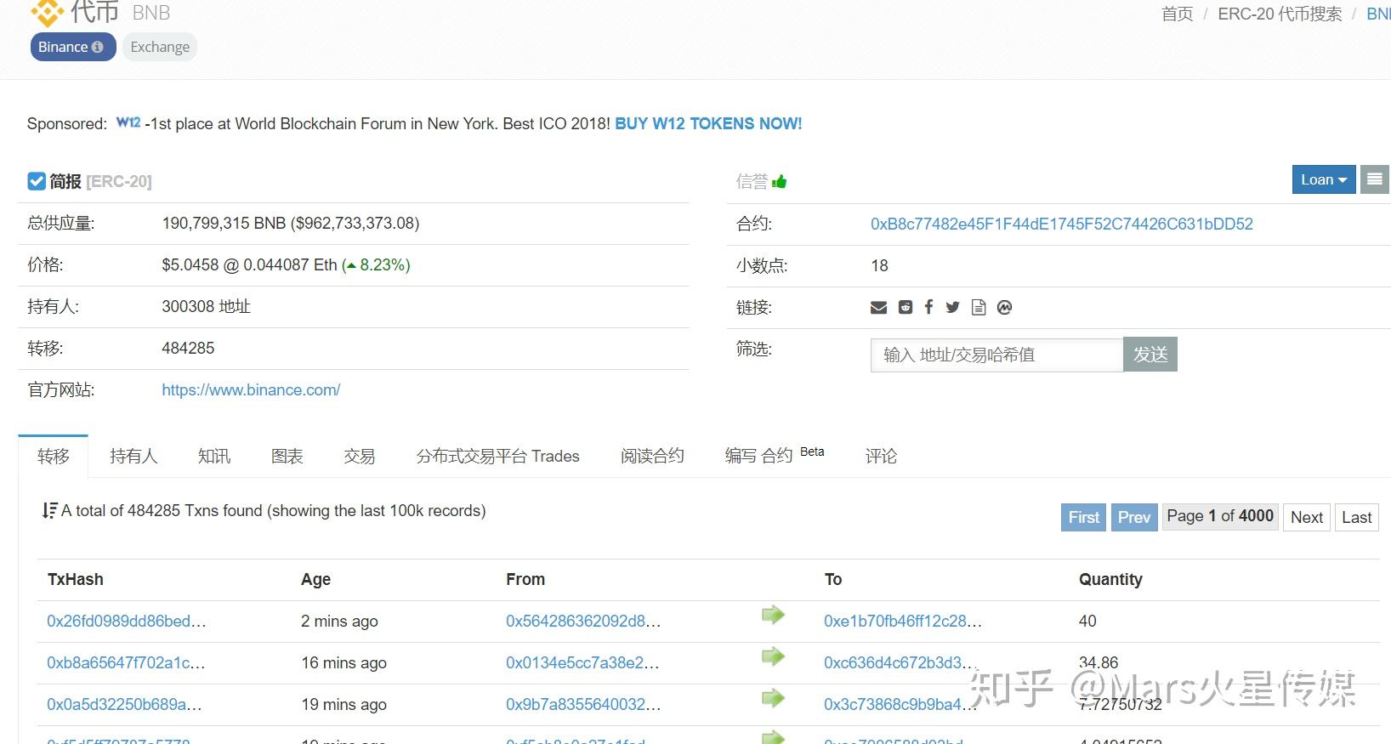
Task: Click the blue checkmark beside 简报
Action: click(37, 181)
